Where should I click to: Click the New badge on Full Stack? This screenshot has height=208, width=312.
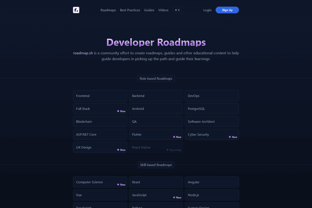[121, 111]
